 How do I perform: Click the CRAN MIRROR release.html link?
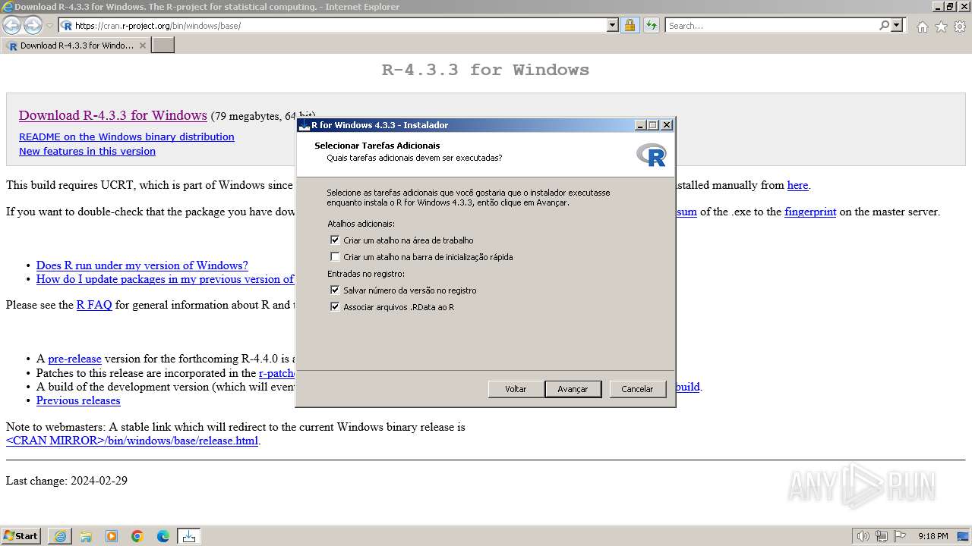point(132,441)
